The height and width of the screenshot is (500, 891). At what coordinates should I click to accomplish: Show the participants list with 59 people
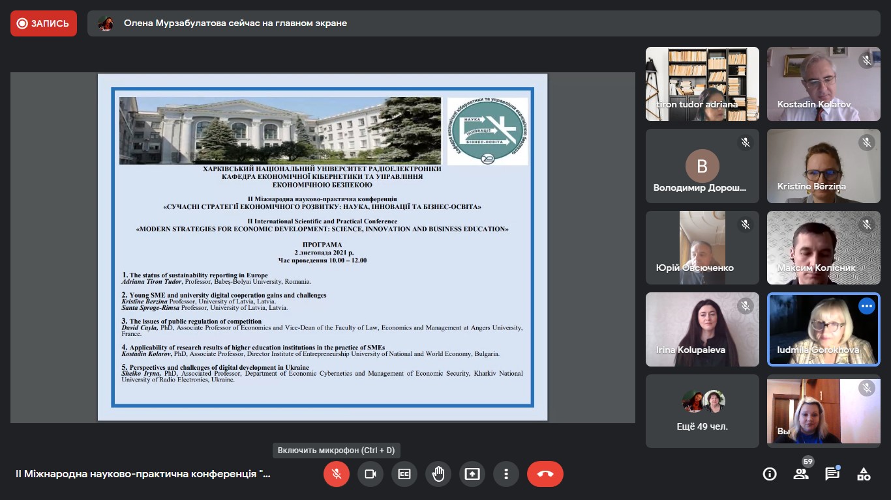[x=801, y=474]
